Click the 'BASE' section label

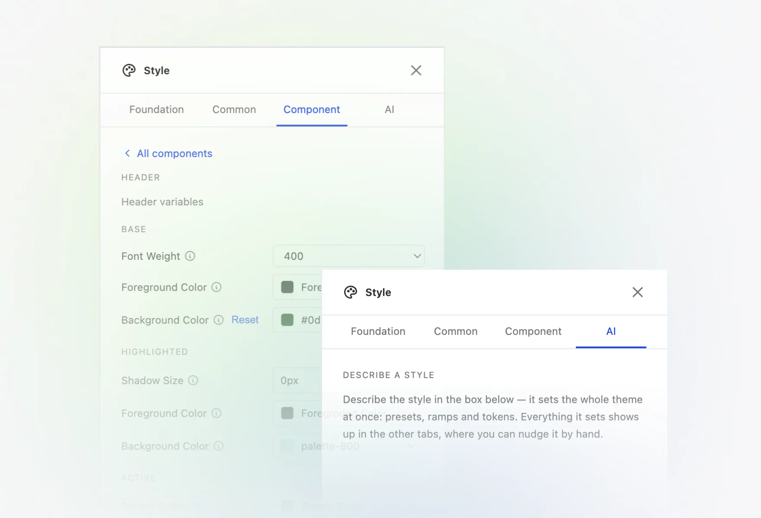[x=134, y=229]
